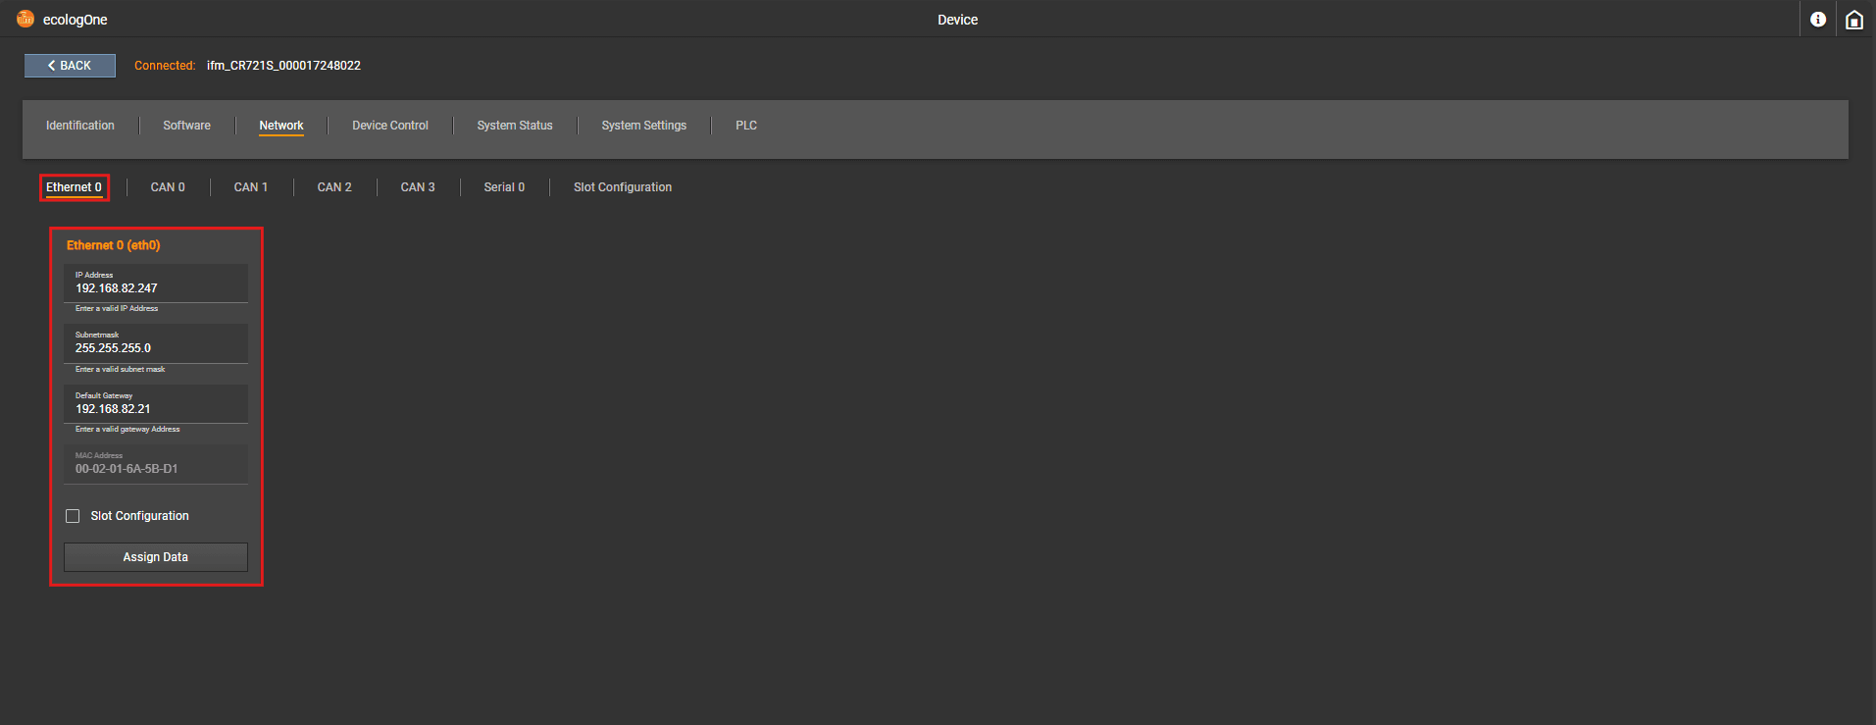Viewport: 1876px width, 725px height.
Task: Open the System Settings tab
Action: tap(643, 126)
